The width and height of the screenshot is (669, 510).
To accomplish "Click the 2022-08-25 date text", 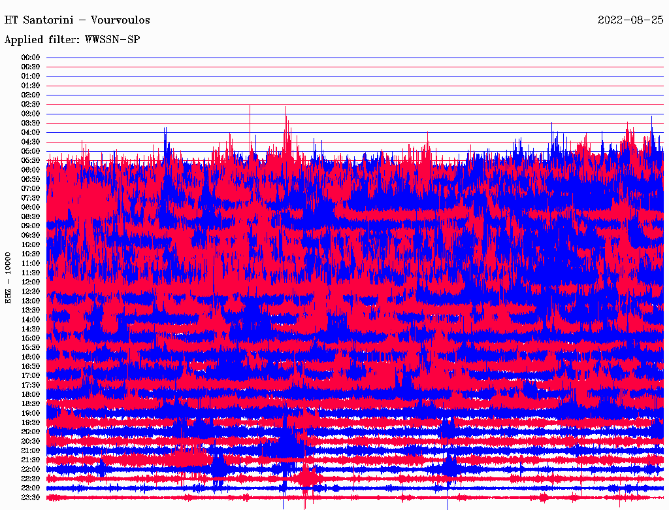I will 630,20.
